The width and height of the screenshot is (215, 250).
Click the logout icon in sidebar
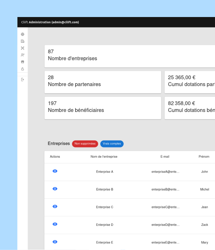(x=22, y=79)
